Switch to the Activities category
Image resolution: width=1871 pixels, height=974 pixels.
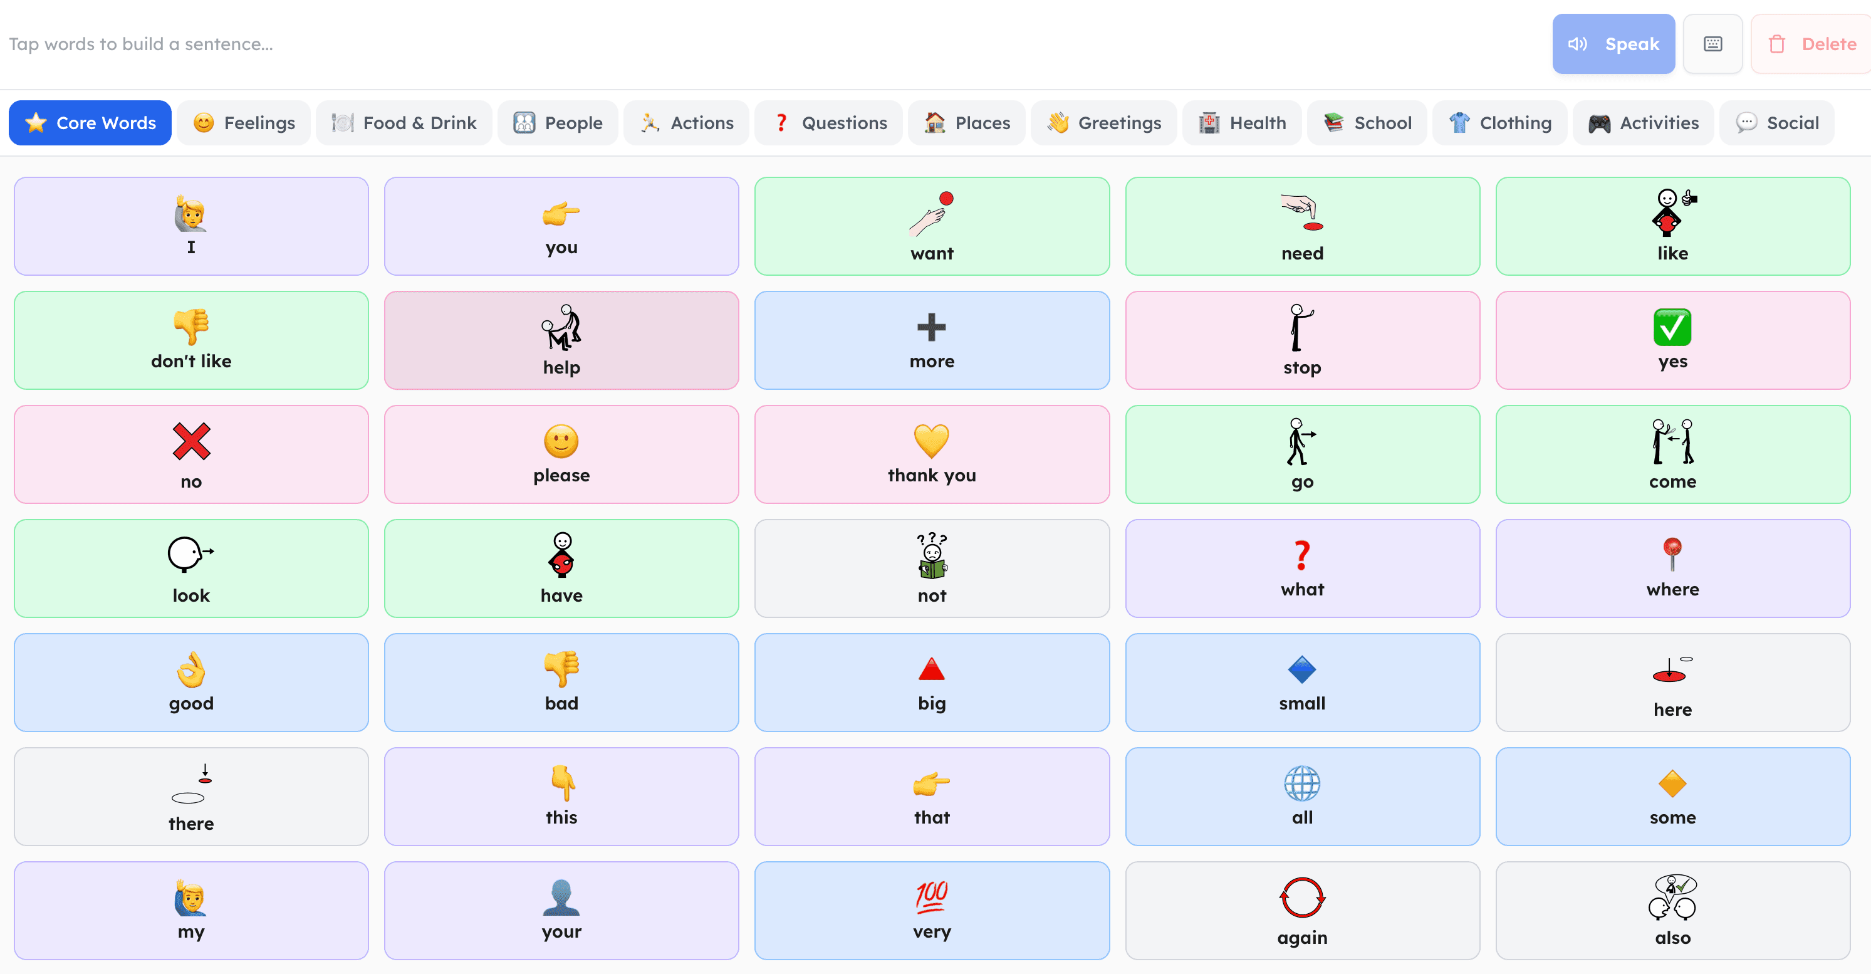tap(1643, 123)
